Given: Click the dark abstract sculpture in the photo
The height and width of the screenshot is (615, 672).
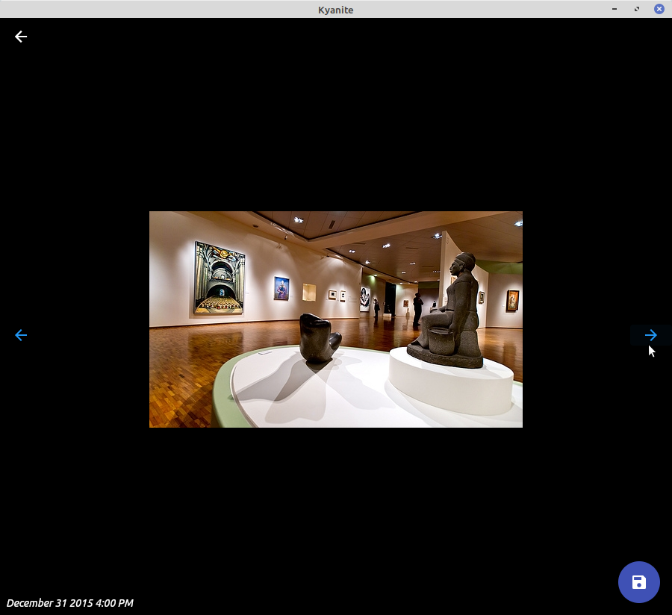Looking at the screenshot, I should (x=318, y=337).
